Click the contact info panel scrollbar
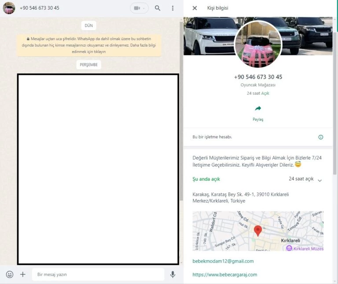The height and width of the screenshot is (284, 338). [335, 103]
